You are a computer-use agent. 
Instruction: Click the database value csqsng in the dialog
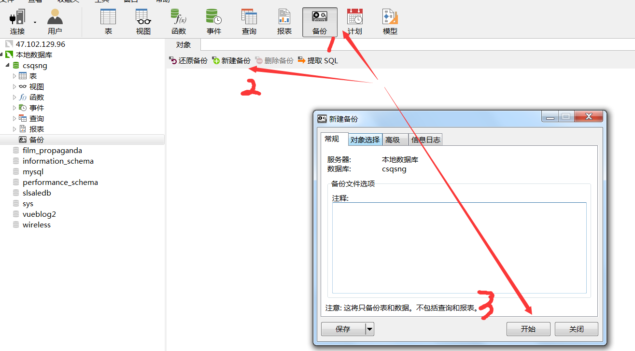pos(394,169)
